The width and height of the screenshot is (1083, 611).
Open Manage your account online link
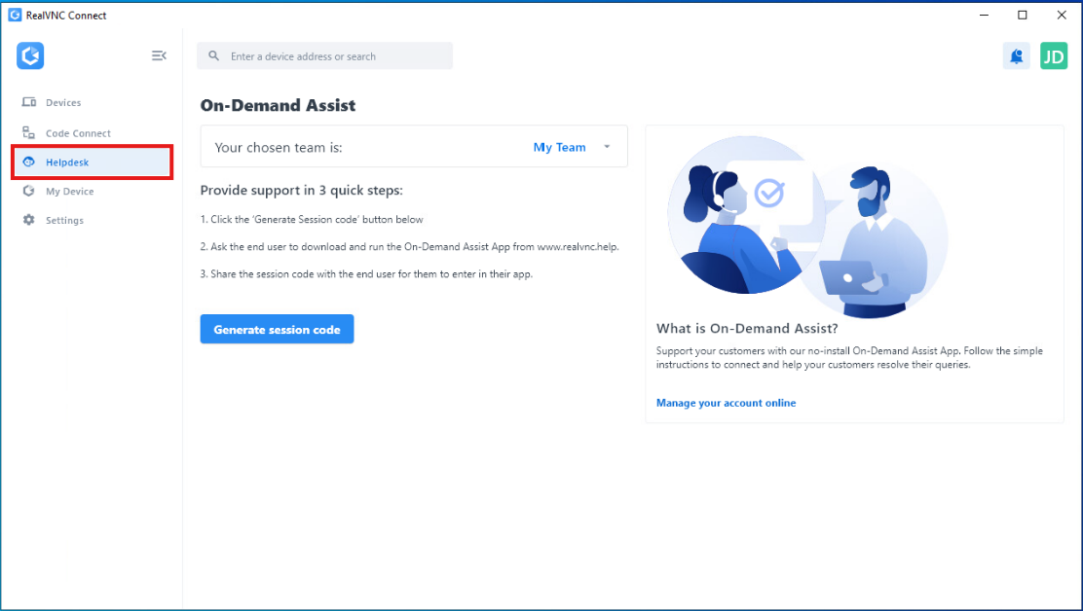(726, 403)
